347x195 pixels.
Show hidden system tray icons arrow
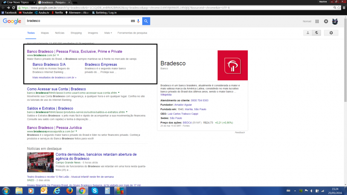point(295,191)
